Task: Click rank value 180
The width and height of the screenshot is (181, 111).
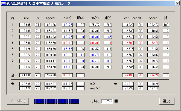Action: tap(166, 25)
